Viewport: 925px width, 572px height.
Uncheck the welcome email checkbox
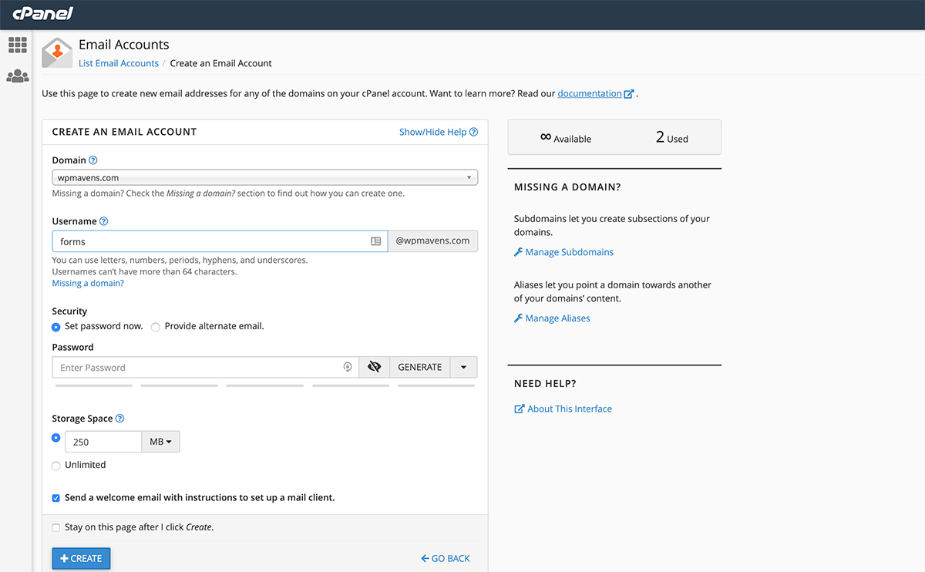[x=55, y=497]
